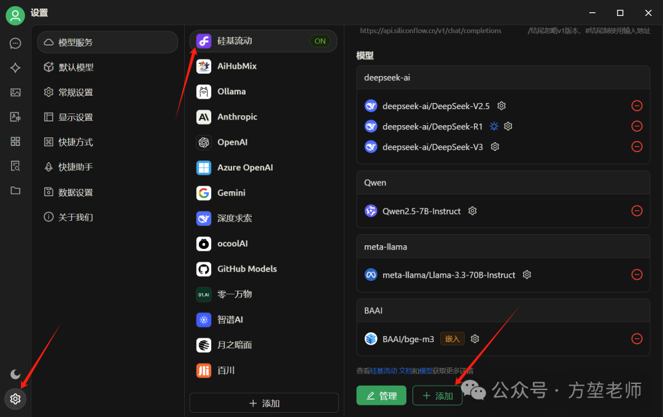This screenshot has height=417, width=663.
Task: Open the translate sidebar icon
Action: tap(15, 117)
